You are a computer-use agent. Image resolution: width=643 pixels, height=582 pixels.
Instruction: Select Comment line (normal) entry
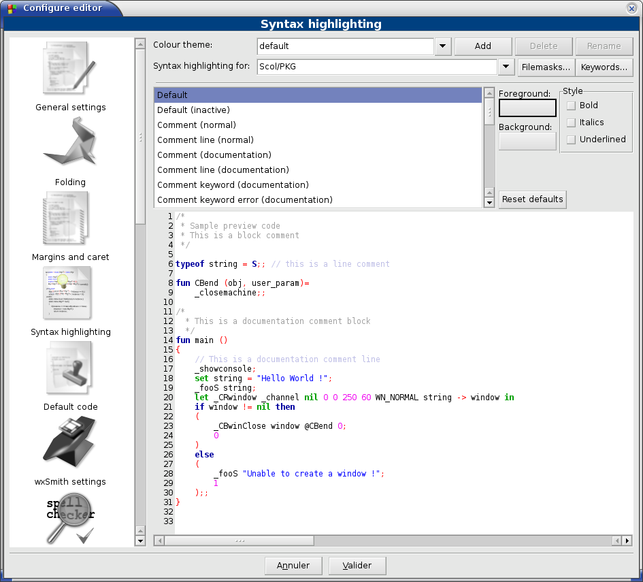(318, 140)
